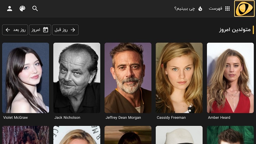Jump to today with امروز calendar button
The image size is (256, 144).
pos(40,30)
